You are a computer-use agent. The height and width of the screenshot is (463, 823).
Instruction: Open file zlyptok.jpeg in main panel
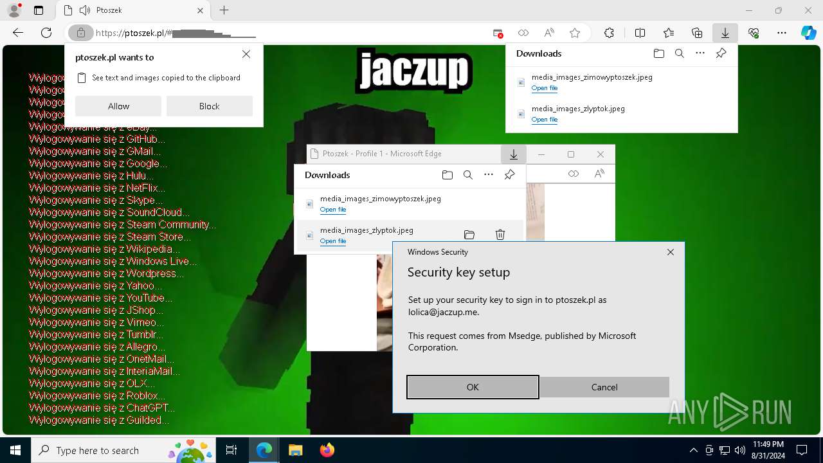pyautogui.click(x=545, y=120)
